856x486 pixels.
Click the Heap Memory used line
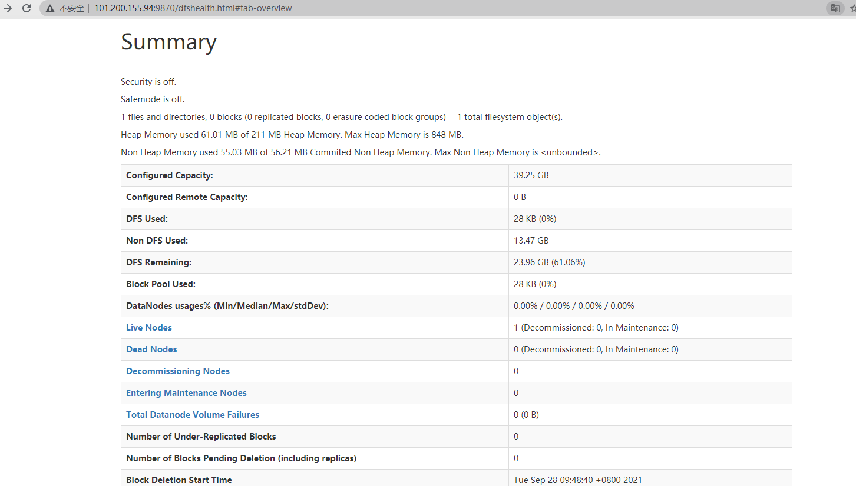click(x=292, y=135)
